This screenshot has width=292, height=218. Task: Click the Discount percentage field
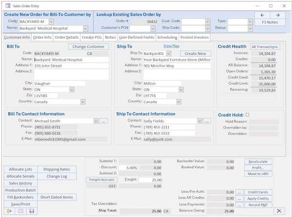128,168
